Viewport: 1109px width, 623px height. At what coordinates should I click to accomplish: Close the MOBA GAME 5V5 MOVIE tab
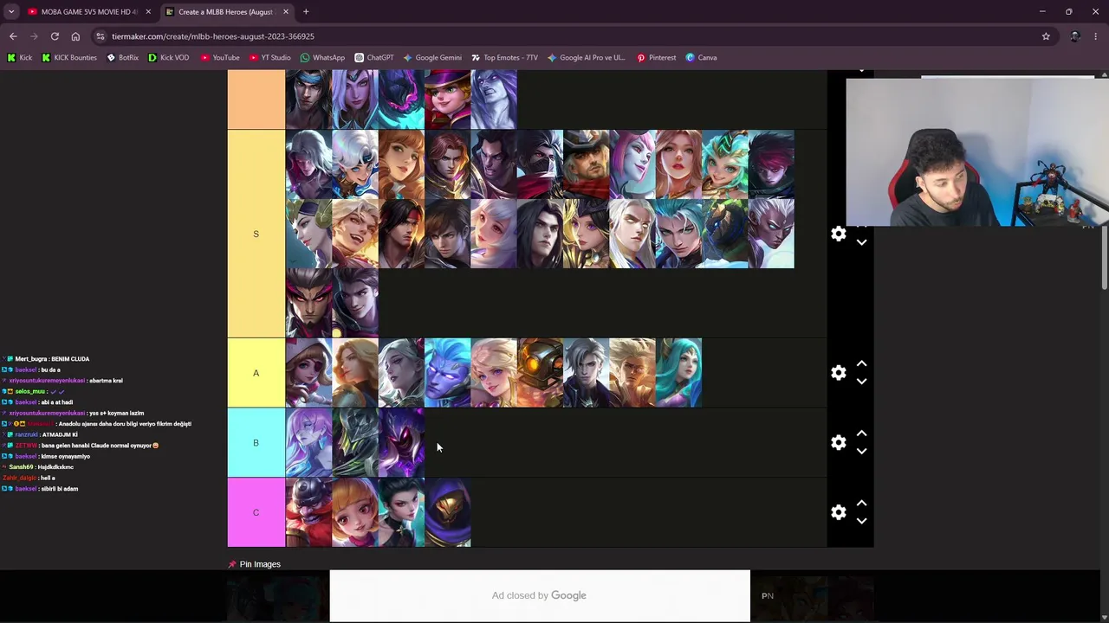pyautogui.click(x=148, y=12)
